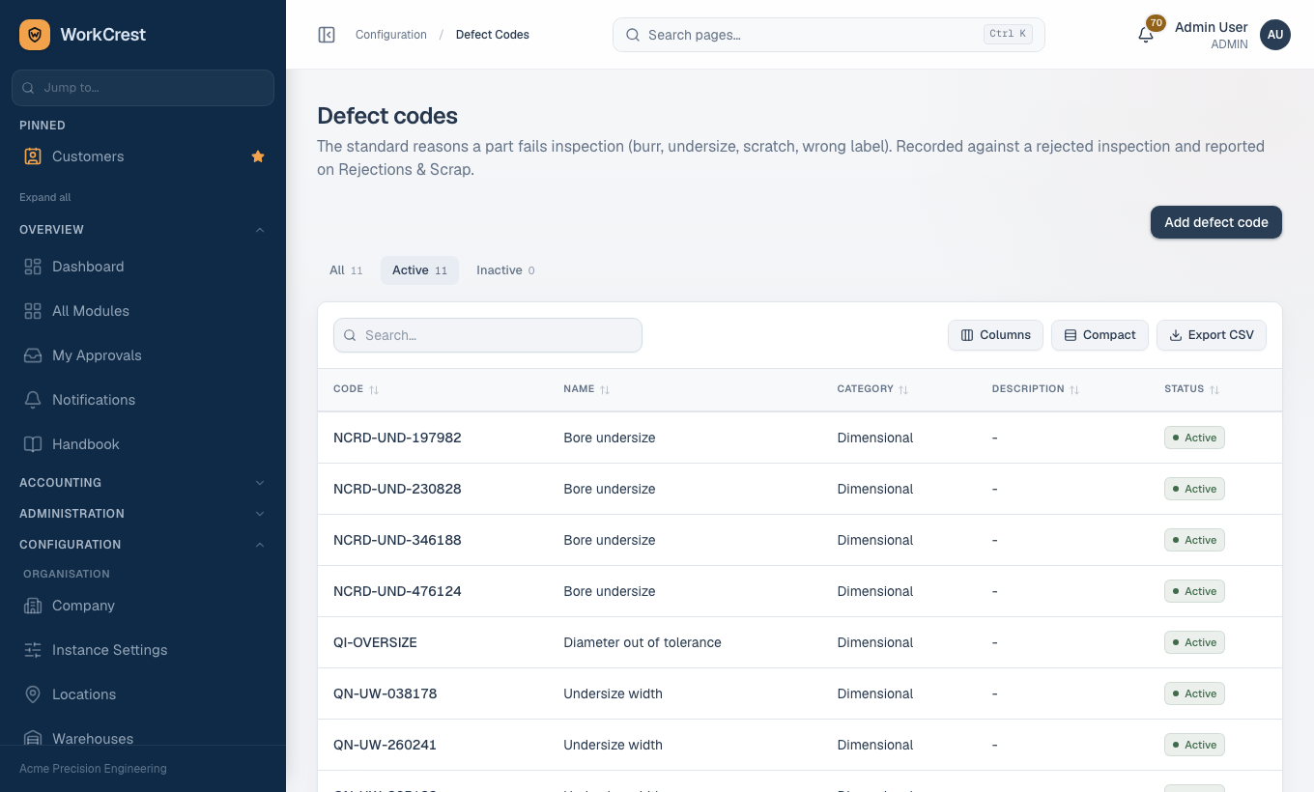This screenshot has width=1314, height=792.
Task: Collapse the Overview section chevron
Action: 260,230
